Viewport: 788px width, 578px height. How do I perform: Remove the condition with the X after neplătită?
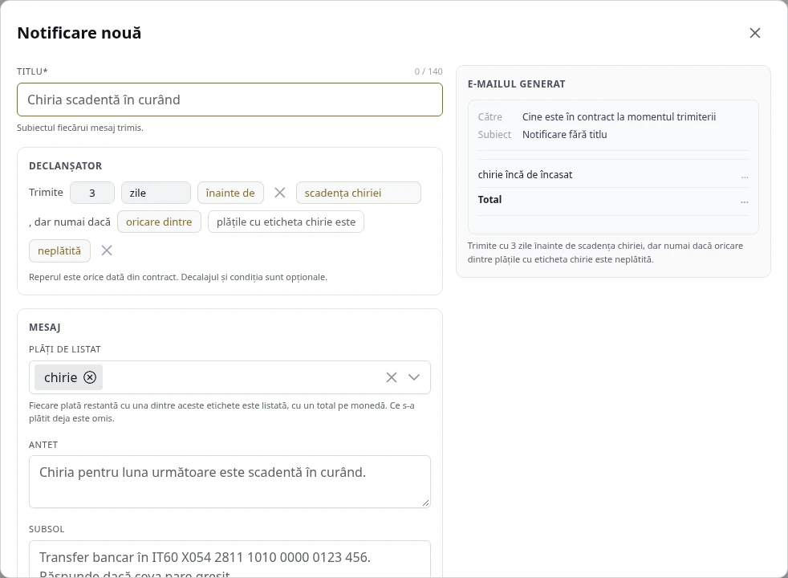pos(107,250)
